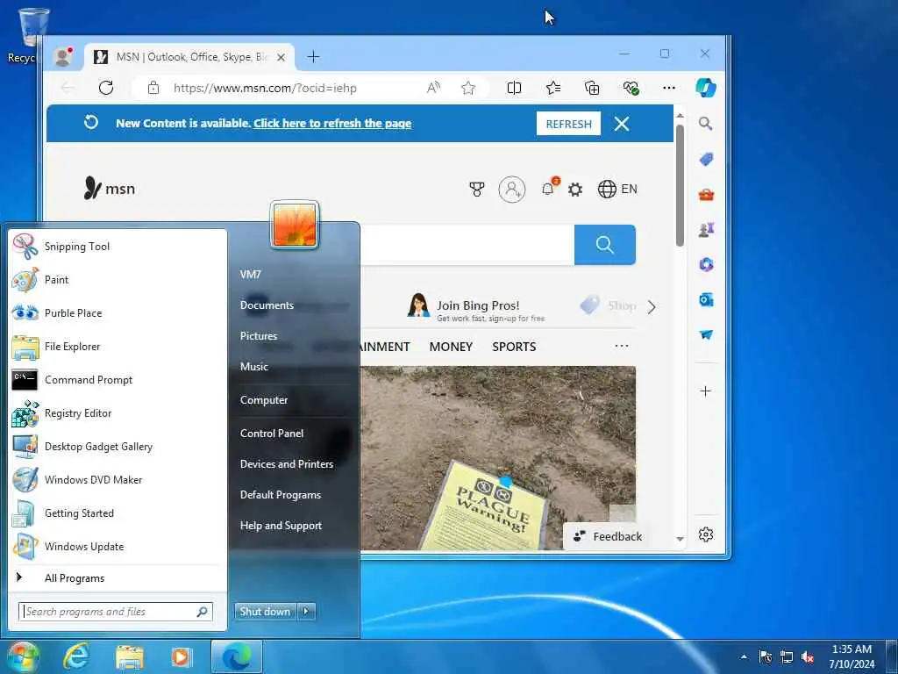Click the blue MSN search button
This screenshot has width=898, height=674.
pos(605,245)
